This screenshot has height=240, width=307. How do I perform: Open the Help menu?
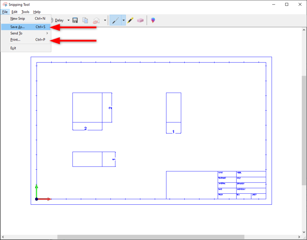tap(37, 12)
